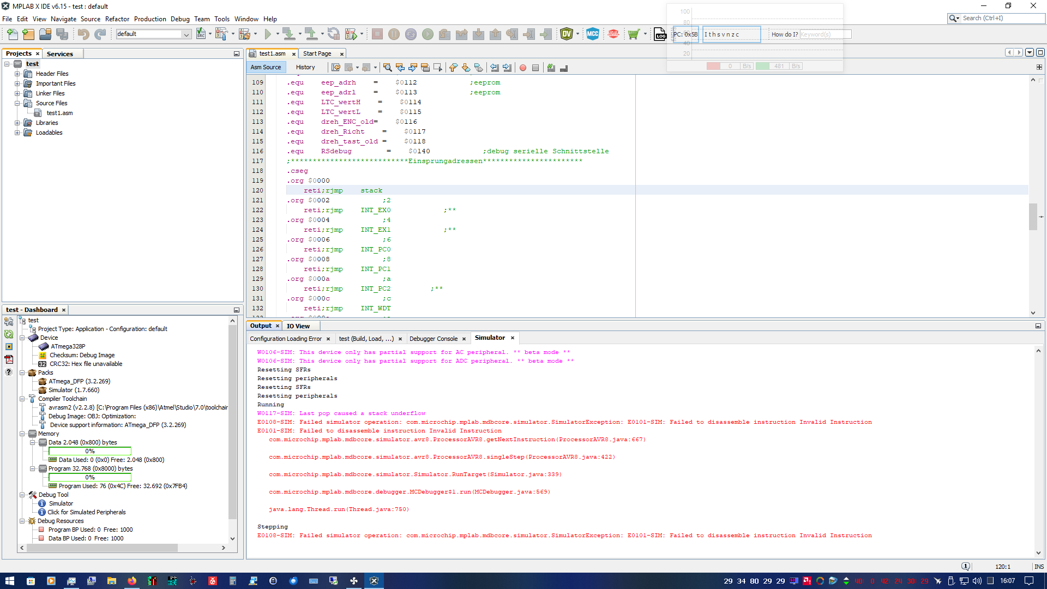Click the Undo arrow icon

point(83,34)
